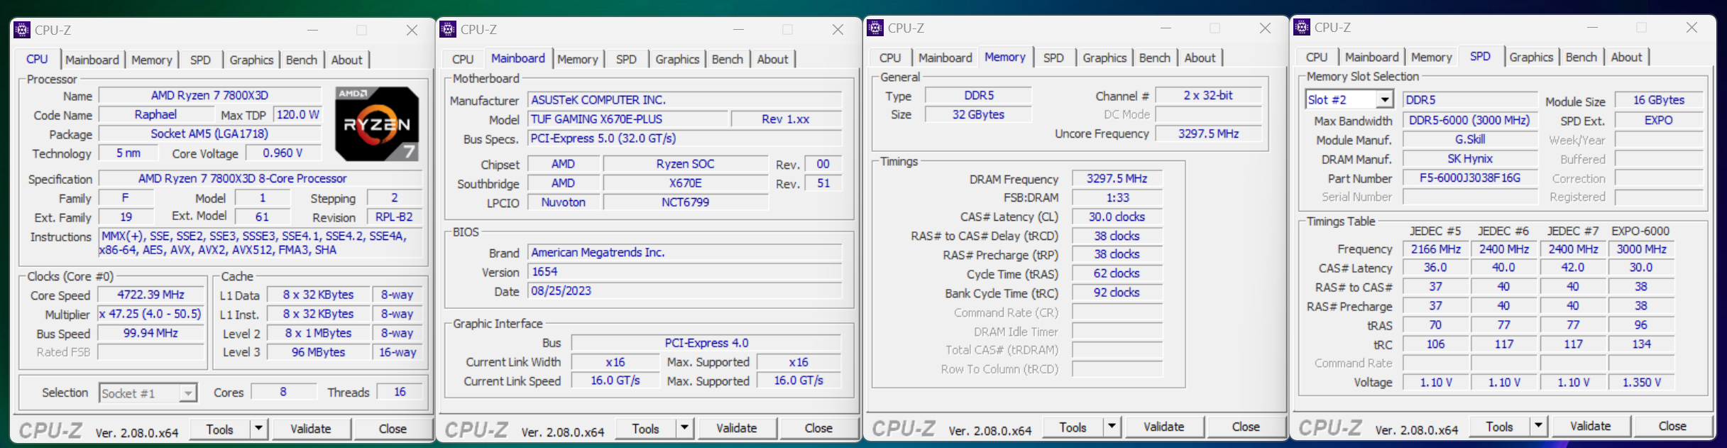Viewport: 1727px width, 448px height.
Task: Click Validate in the Mainboard window
Action: 737,428
